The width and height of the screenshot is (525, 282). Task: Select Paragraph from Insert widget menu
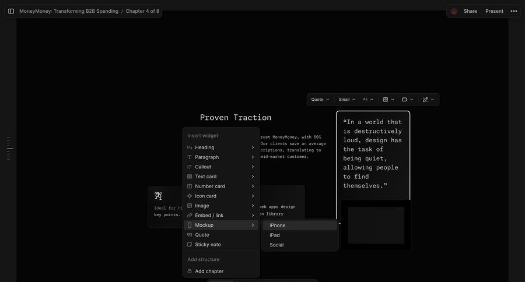(x=221, y=157)
